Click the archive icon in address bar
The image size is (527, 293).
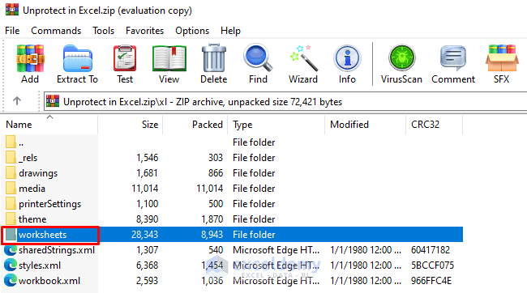click(53, 101)
